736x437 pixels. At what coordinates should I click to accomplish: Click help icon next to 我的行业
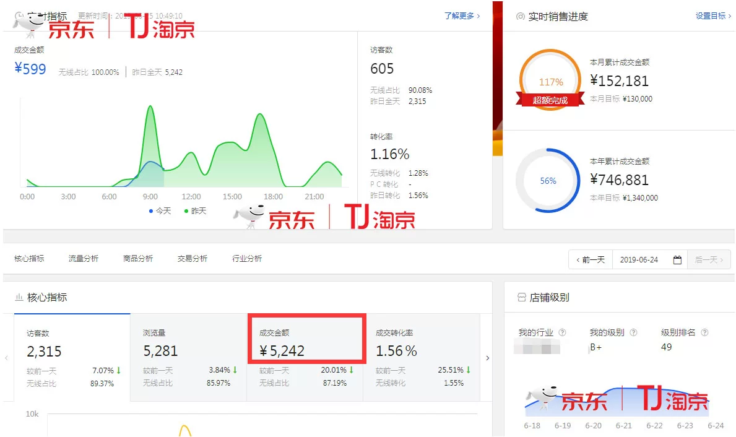click(x=562, y=332)
